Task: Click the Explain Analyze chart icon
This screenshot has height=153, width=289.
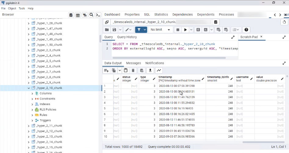Action: point(206,30)
